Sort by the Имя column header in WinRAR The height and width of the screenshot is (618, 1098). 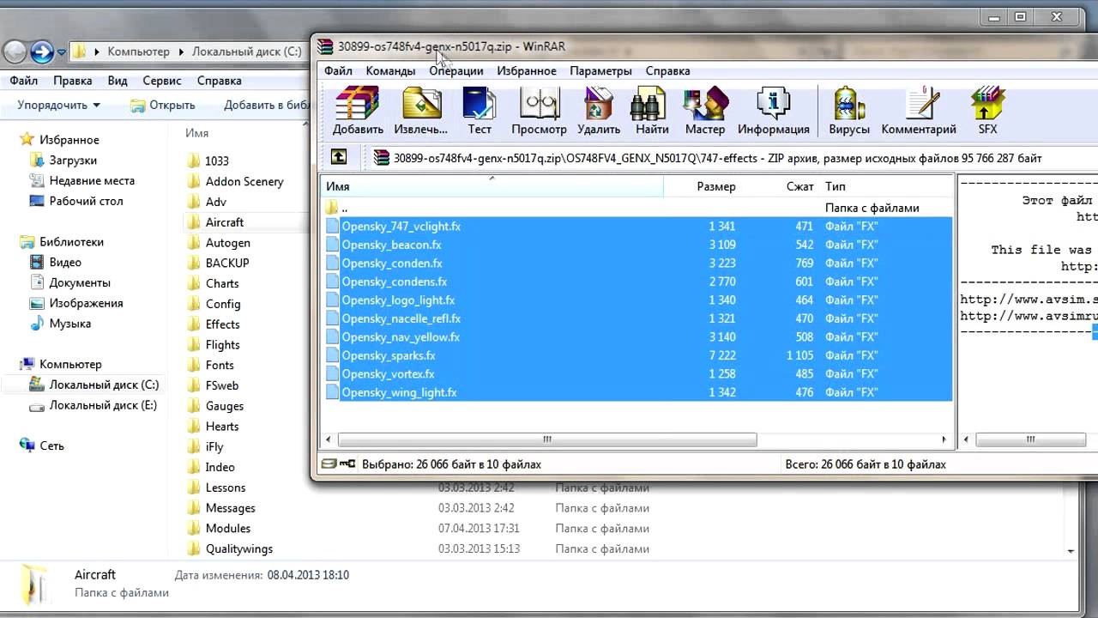(x=492, y=186)
